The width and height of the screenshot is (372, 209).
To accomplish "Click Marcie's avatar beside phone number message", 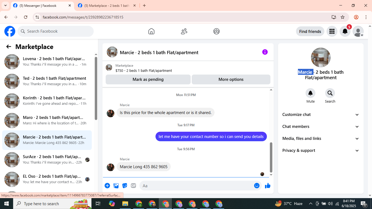I will [x=111, y=167].
